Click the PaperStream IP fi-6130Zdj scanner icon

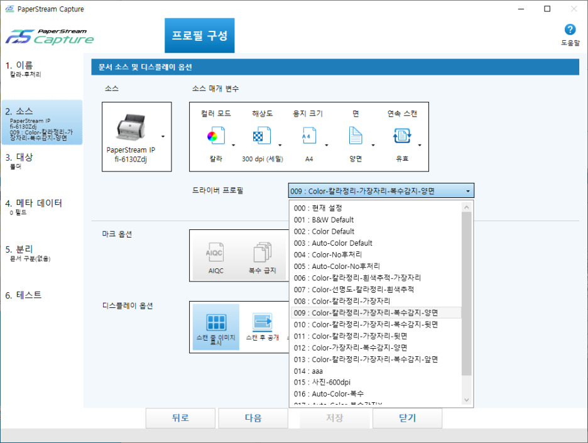click(x=131, y=126)
